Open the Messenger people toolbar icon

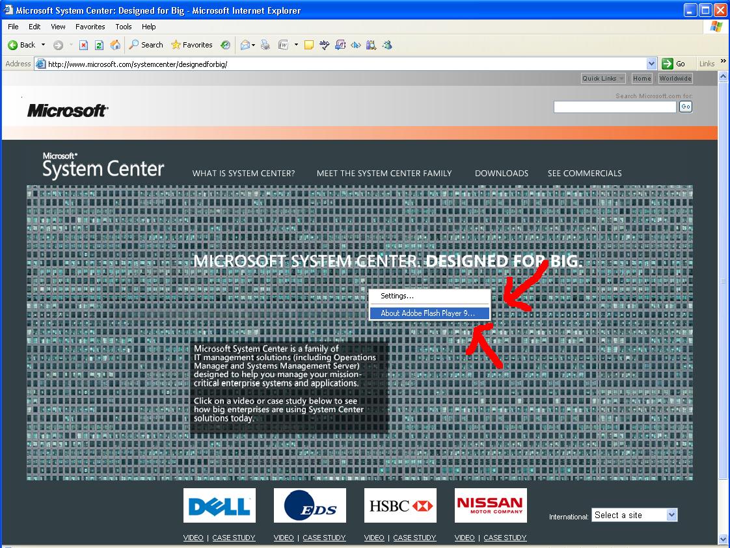pyautogui.click(x=387, y=45)
